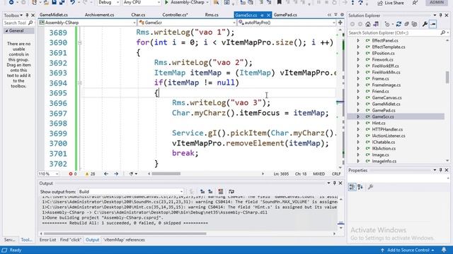Switch to the GamePad.cs tab
453x254 pixels.
coord(285,15)
